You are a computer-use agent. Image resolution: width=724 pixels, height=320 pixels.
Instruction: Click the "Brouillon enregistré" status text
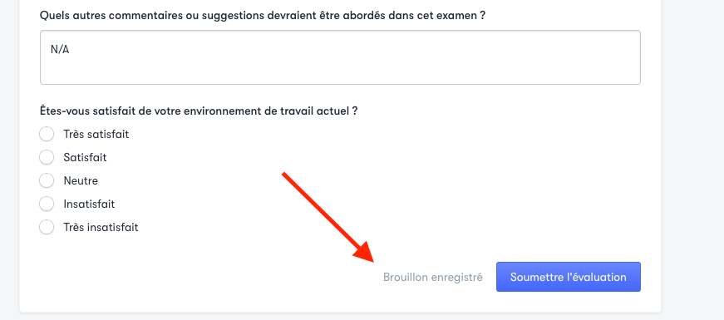(x=432, y=277)
